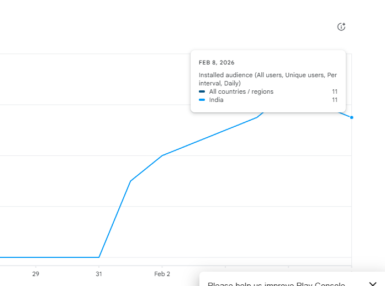Screen dimensions: 385x286
Task: Select the end data point dot
Action: pos(352,117)
